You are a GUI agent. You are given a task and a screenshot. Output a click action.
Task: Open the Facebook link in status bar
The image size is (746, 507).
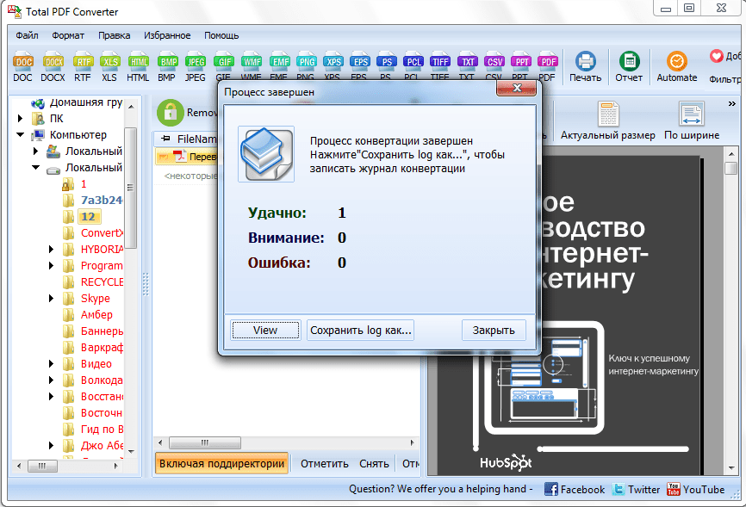click(575, 489)
